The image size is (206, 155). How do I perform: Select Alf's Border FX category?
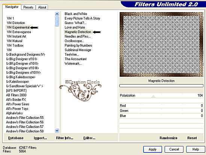(16, 100)
